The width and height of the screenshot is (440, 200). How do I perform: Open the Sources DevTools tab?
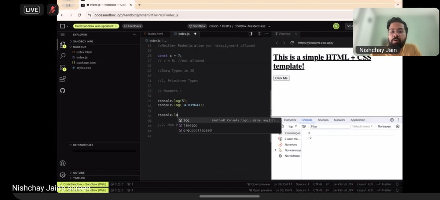pos(323,120)
